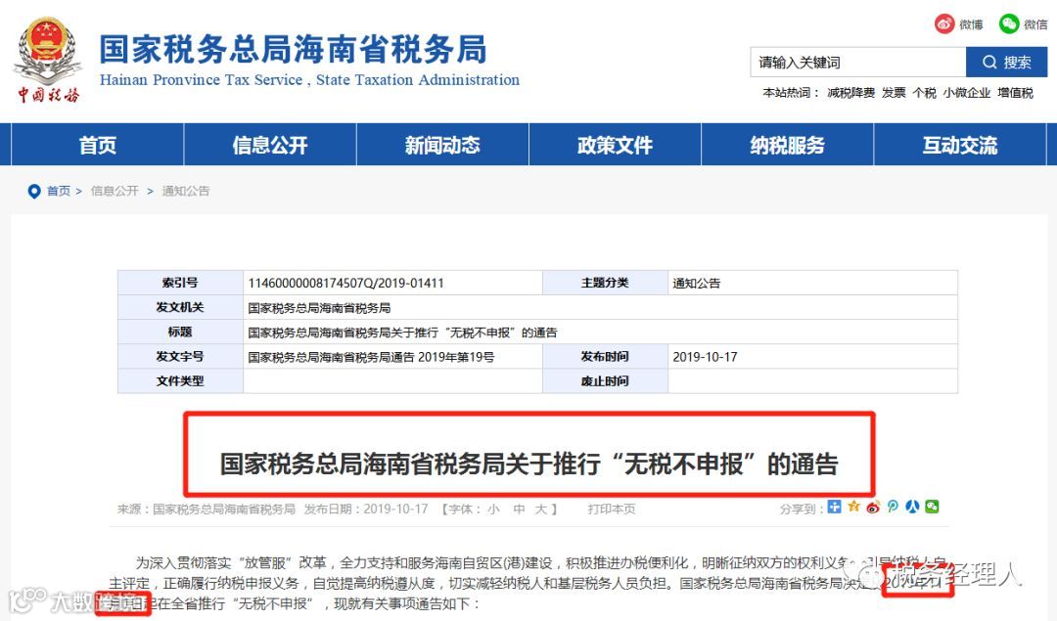1057x621 pixels.
Task: Click the site title 国家税务总局海南省税务局
Action: tap(293, 50)
